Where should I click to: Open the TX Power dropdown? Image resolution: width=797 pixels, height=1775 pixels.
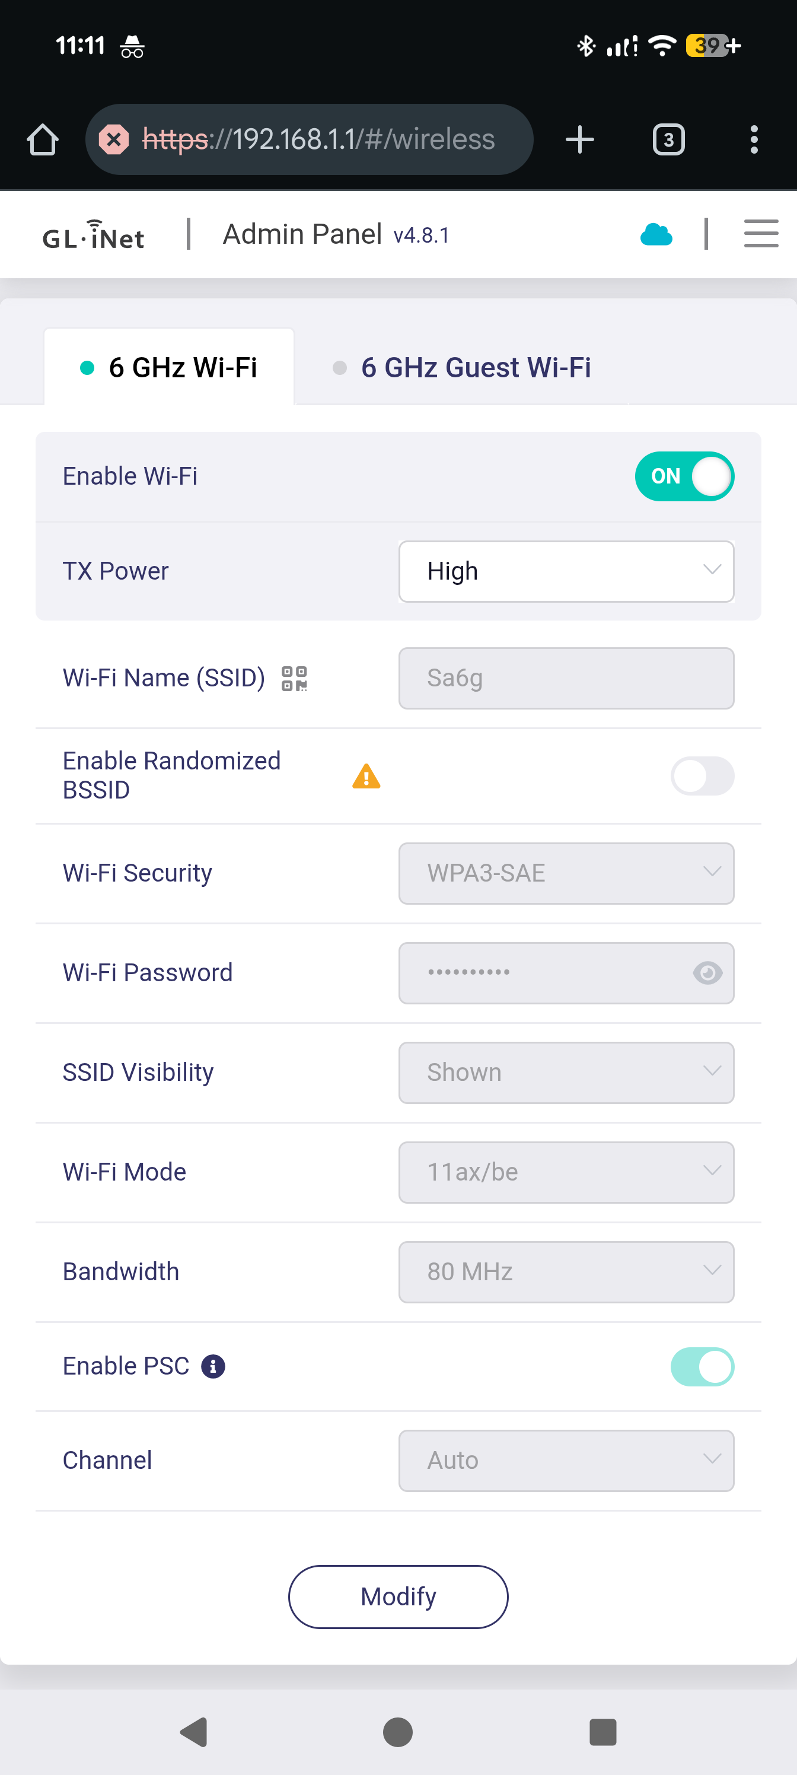point(566,571)
